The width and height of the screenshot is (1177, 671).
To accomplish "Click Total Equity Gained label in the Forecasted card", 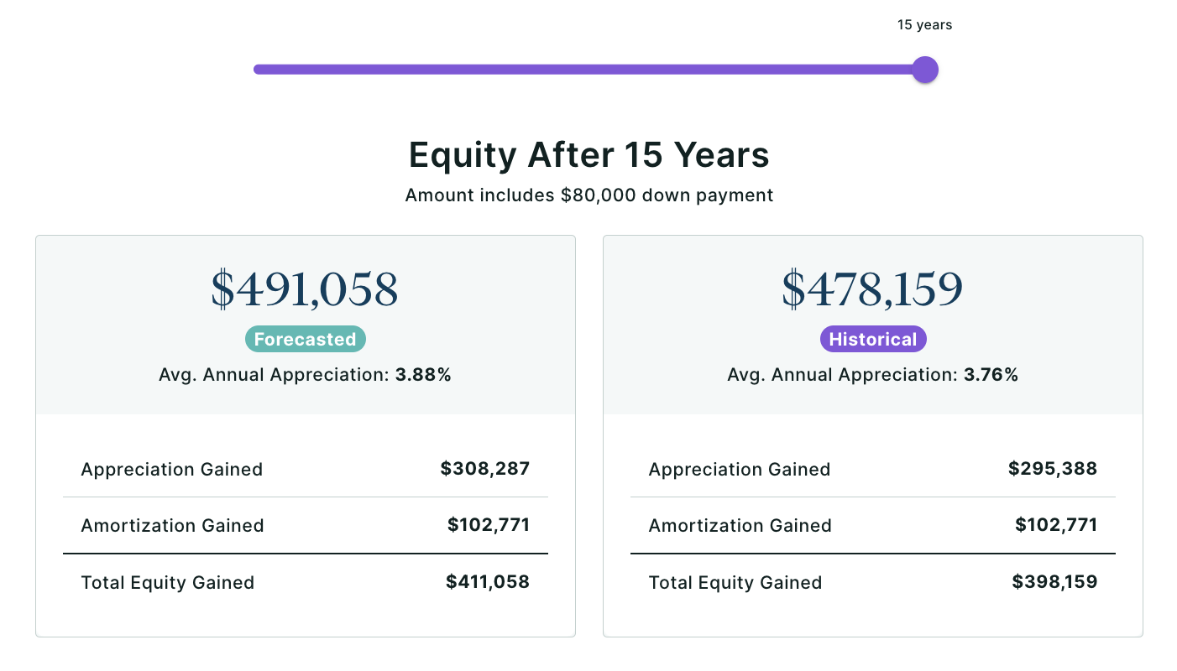I will (x=167, y=583).
